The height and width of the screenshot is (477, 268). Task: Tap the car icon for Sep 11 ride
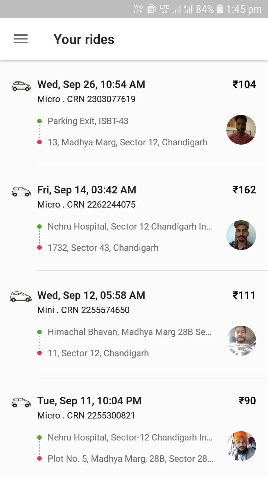[x=21, y=402]
